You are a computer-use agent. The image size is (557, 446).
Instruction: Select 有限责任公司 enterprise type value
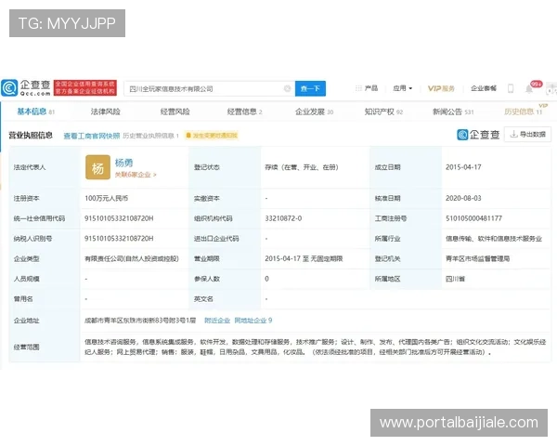pyautogui.click(x=132, y=258)
